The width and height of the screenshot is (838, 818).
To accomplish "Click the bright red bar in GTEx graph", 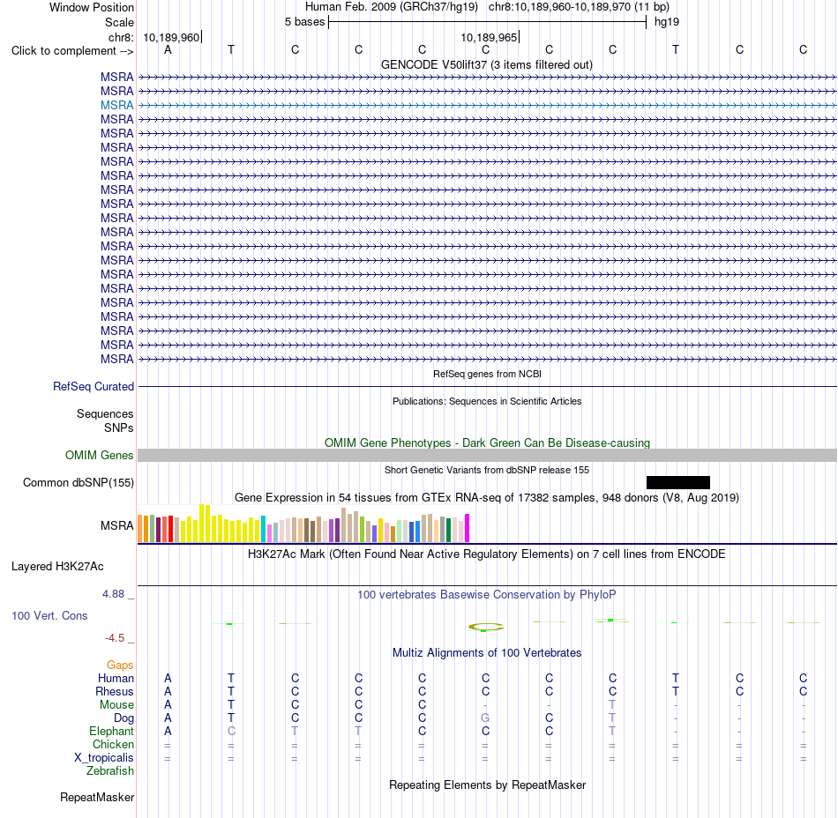I will click(x=170, y=529).
